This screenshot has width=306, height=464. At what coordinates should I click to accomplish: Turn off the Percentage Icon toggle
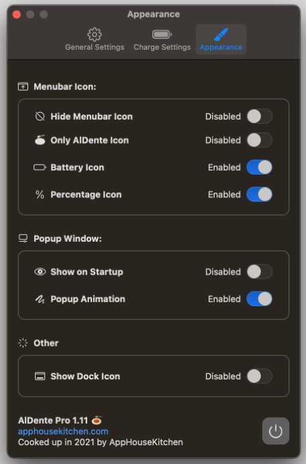260,195
